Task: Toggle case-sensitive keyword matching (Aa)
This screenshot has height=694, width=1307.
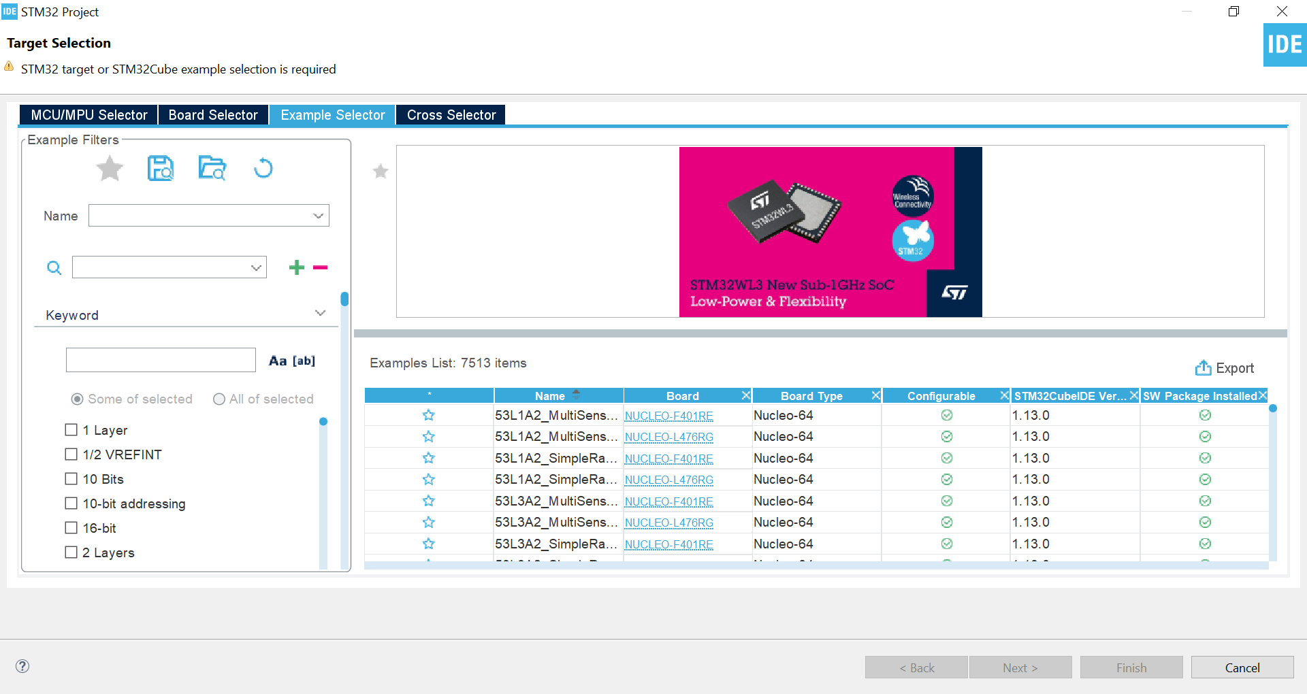Action: click(x=276, y=360)
